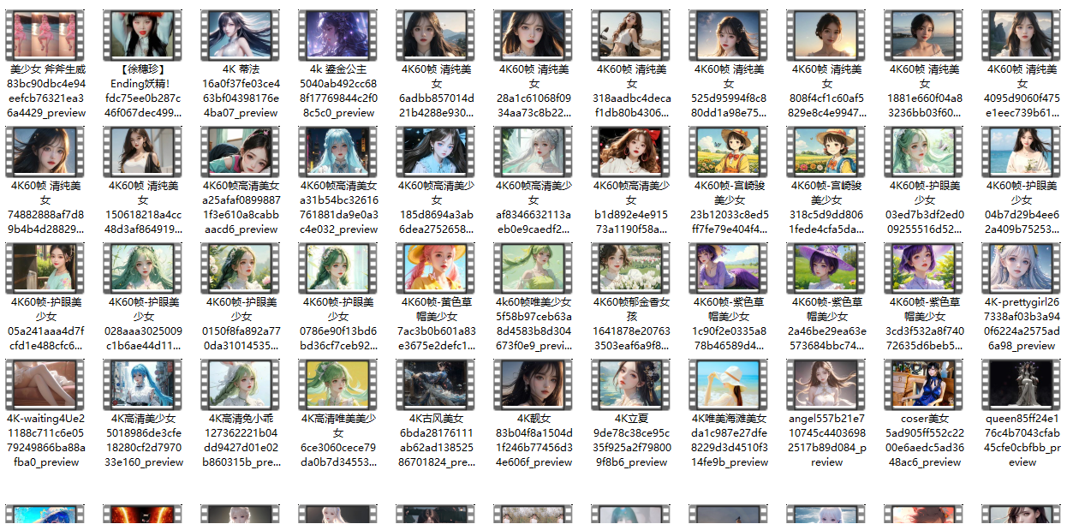The image size is (1073, 524).
Task: Select the 4K 蒂法 video thumbnail
Action: pyautogui.click(x=241, y=34)
